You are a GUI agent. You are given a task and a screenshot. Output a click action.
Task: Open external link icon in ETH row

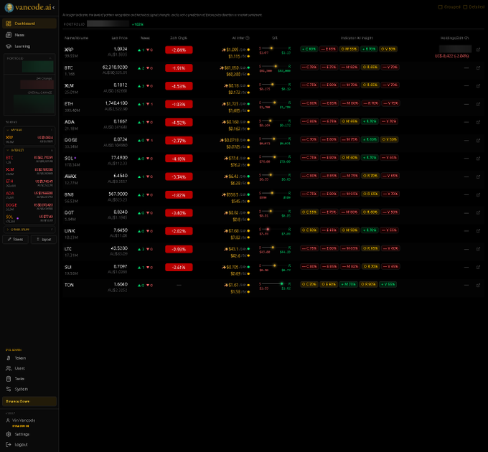[478, 104]
